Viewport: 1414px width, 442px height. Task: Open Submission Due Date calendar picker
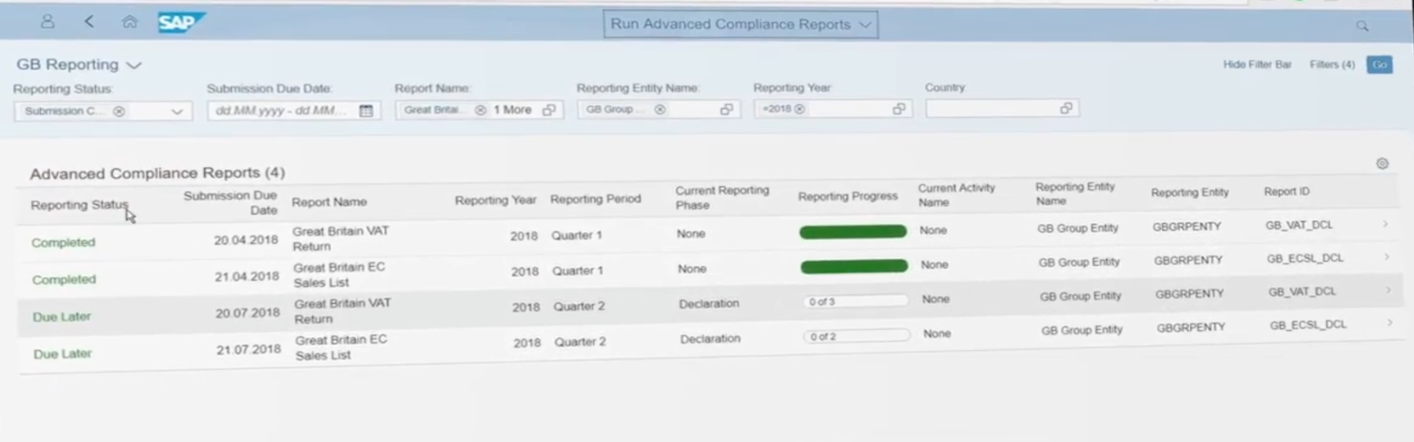[x=366, y=110]
